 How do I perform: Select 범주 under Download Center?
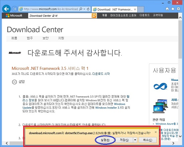pyautogui.click(x=30, y=38)
